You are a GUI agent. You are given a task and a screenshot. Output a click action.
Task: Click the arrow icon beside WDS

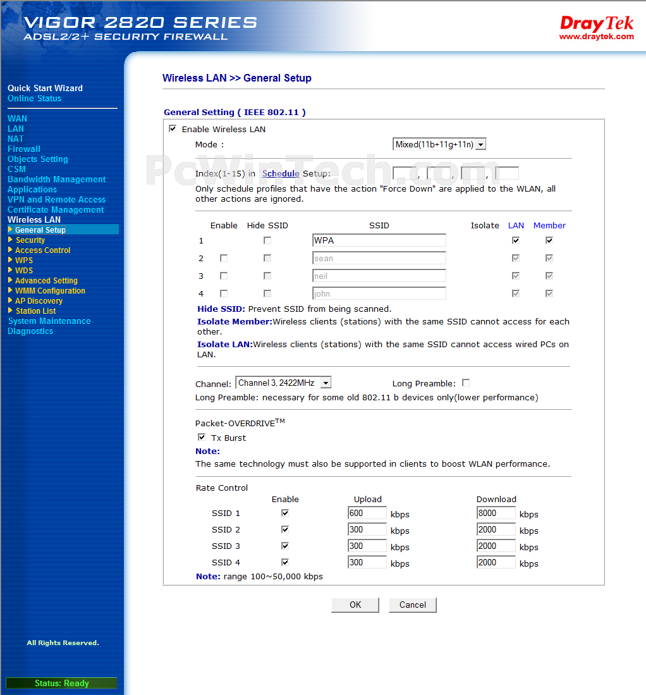coord(10,271)
